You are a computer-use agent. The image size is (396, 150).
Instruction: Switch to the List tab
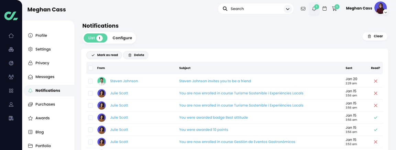(x=96, y=38)
